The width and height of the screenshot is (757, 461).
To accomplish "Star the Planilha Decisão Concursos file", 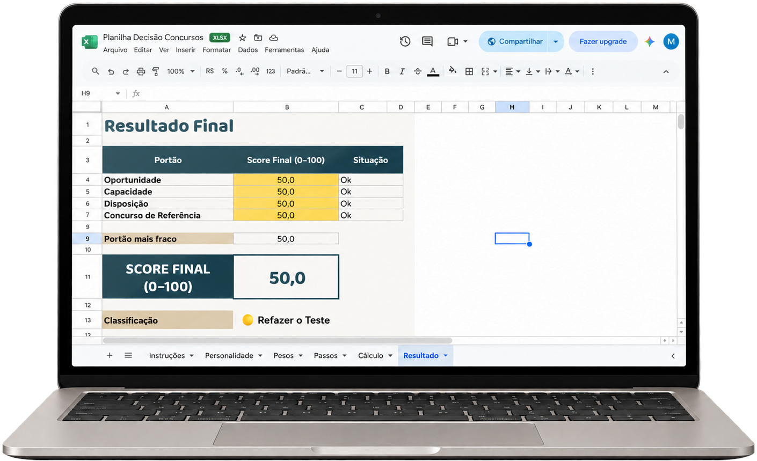I will pyautogui.click(x=243, y=38).
